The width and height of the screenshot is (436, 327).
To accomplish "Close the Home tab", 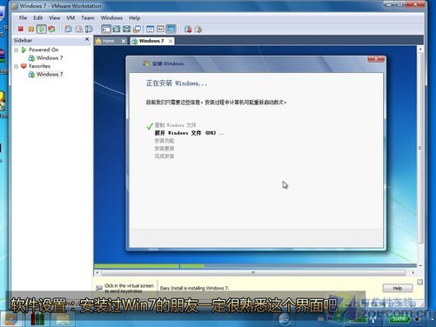I will pyautogui.click(x=124, y=41).
